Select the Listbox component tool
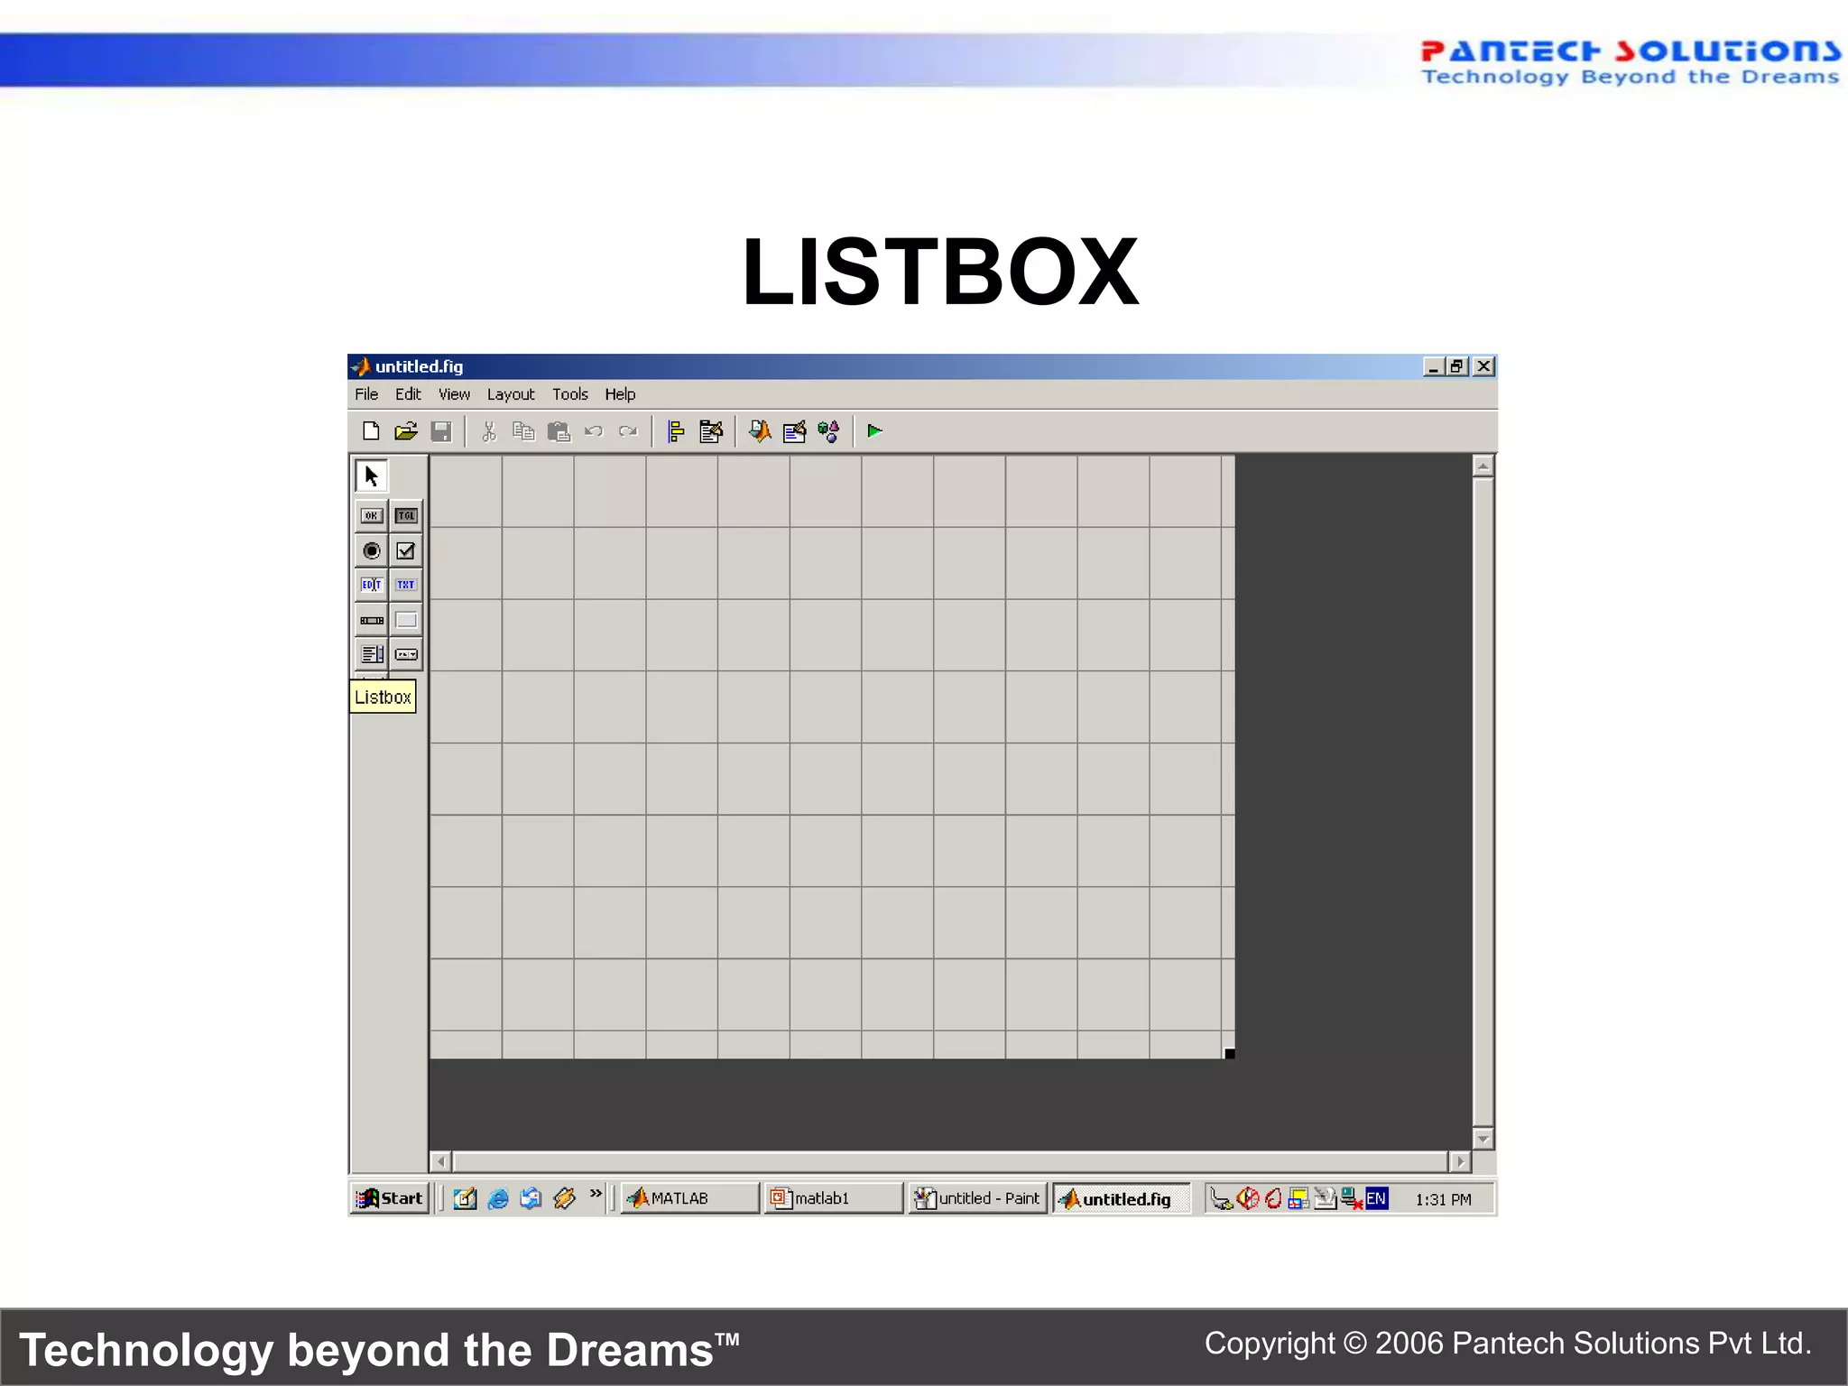 (372, 654)
